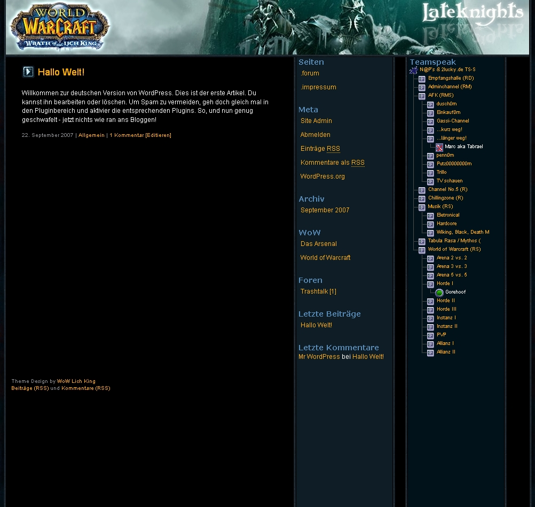
Task: Open Beiträge (RSS) footer link
Action: (x=30, y=388)
